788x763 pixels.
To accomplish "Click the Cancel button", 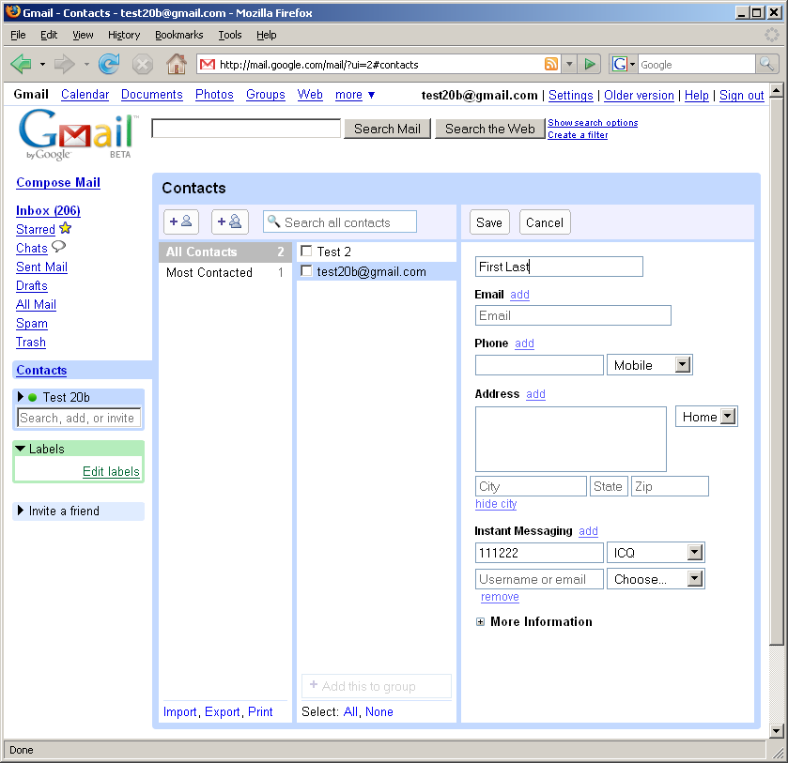I will coord(545,222).
